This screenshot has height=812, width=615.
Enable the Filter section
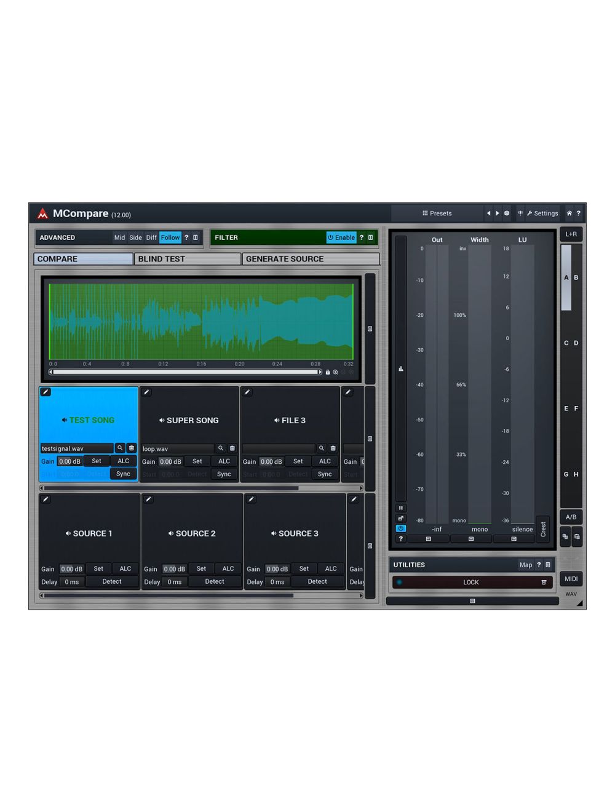(343, 237)
